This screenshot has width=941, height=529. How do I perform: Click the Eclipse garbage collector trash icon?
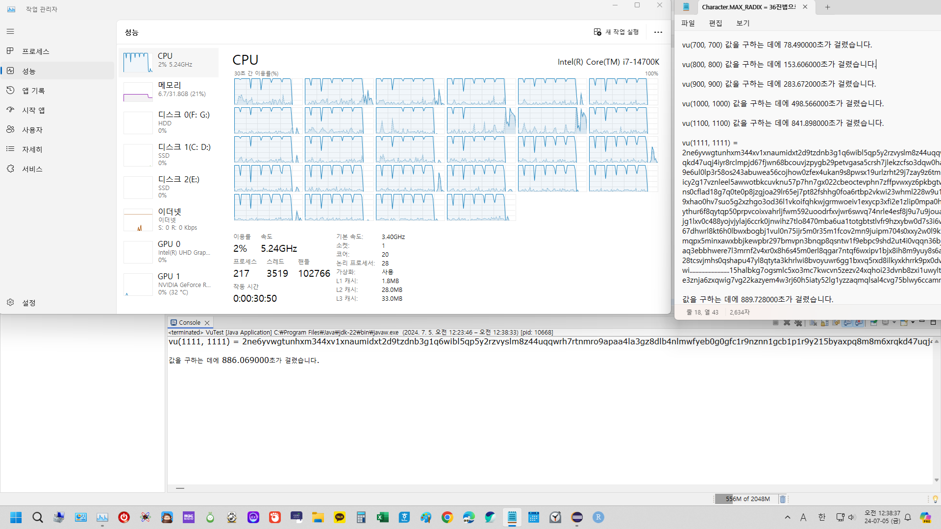coord(783,499)
